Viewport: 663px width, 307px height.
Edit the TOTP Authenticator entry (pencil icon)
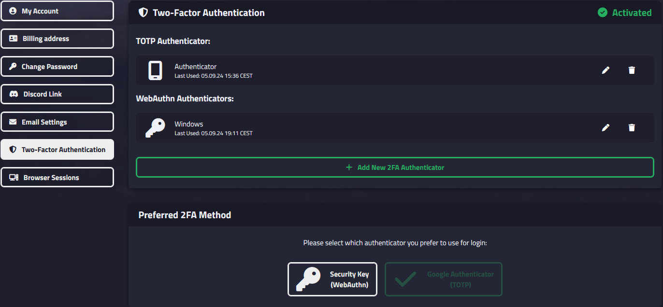605,70
